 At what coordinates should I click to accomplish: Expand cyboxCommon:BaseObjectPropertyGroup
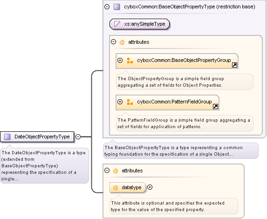pyautogui.click(x=120, y=60)
